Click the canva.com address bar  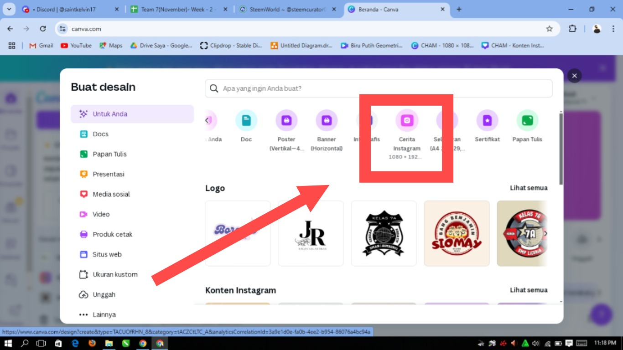click(306, 29)
